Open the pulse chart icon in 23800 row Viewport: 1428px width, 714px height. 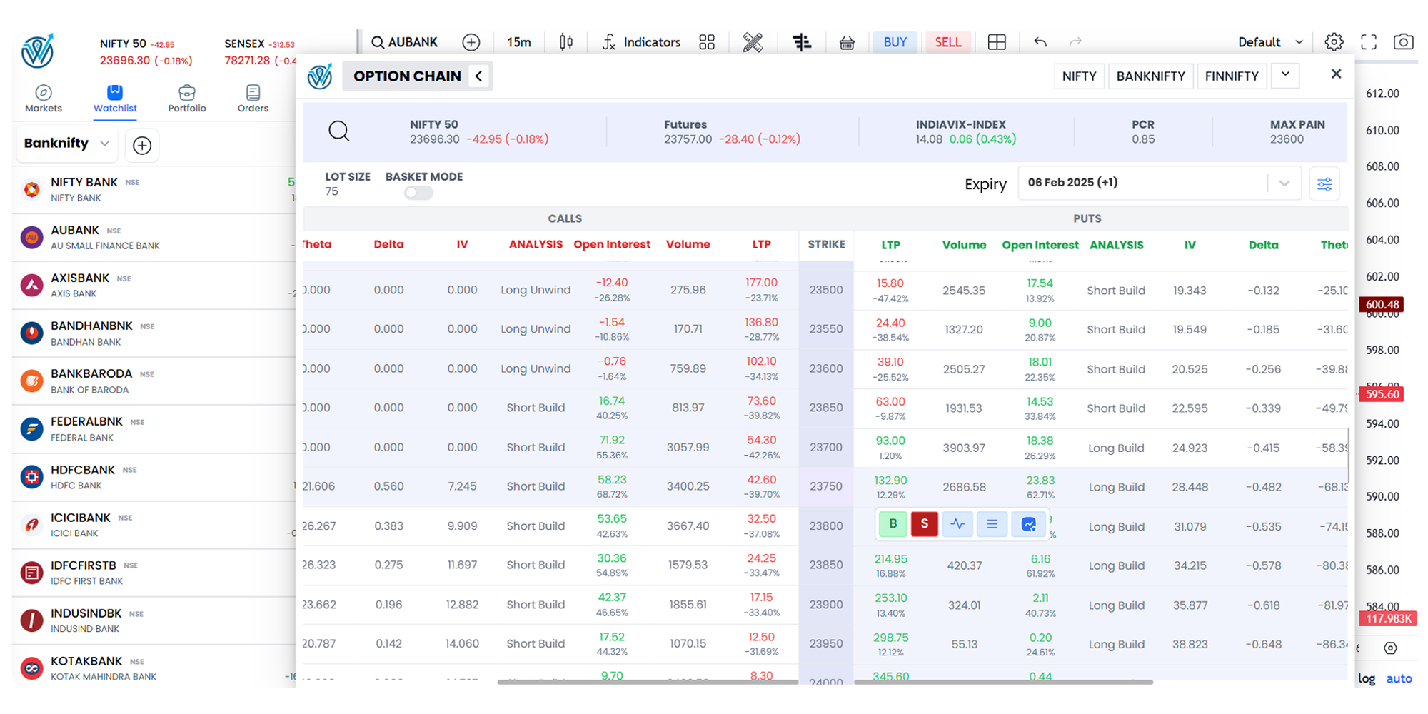point(957,524)
